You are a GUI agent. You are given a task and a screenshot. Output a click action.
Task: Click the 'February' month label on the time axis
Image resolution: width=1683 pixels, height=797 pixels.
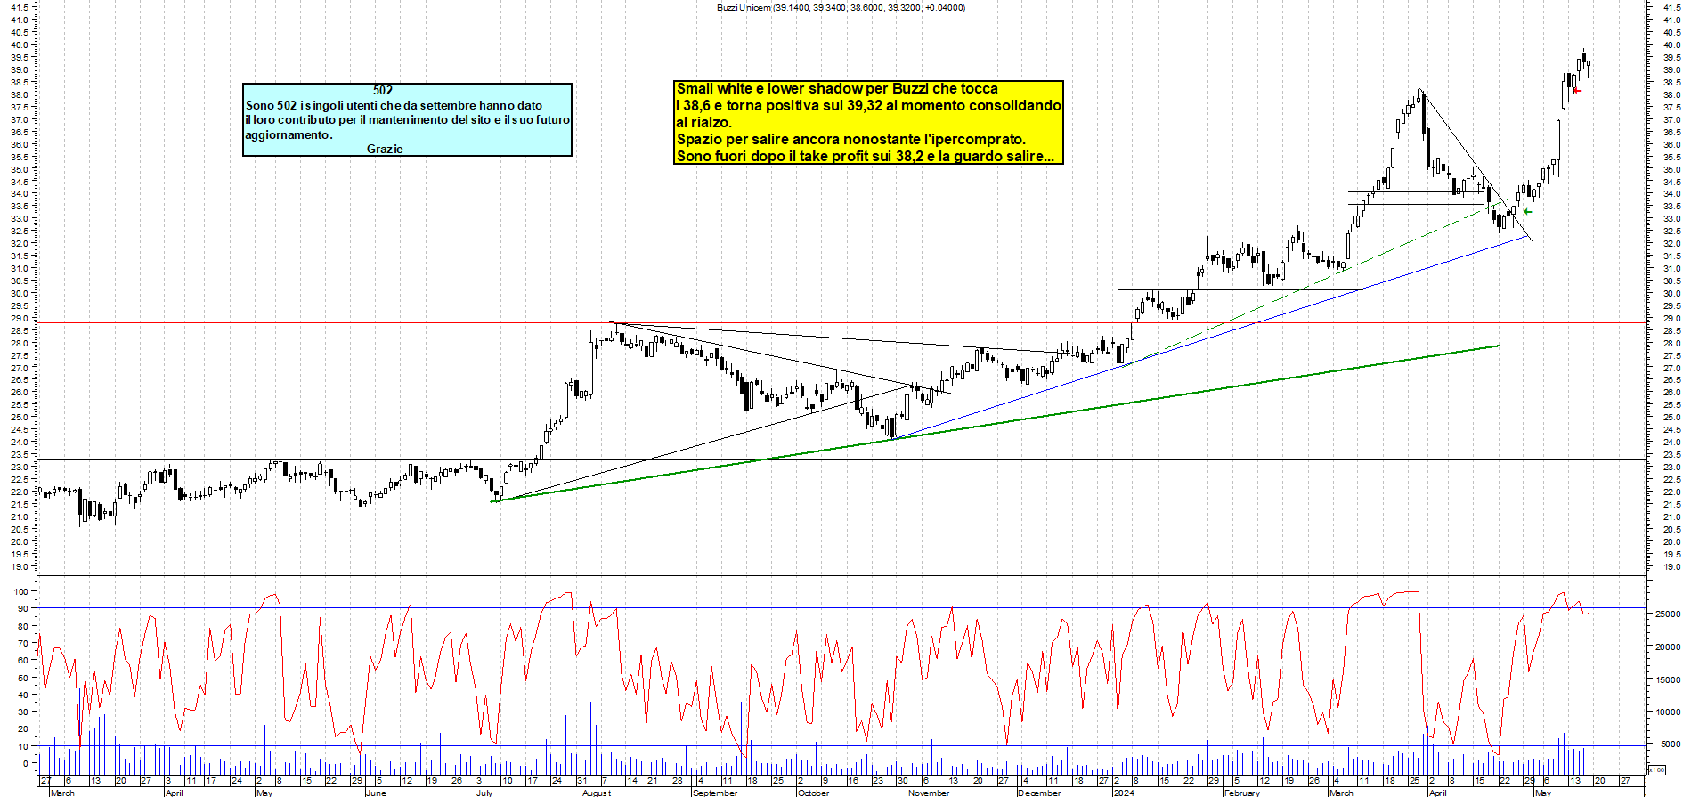click(x=1241, y=793)
